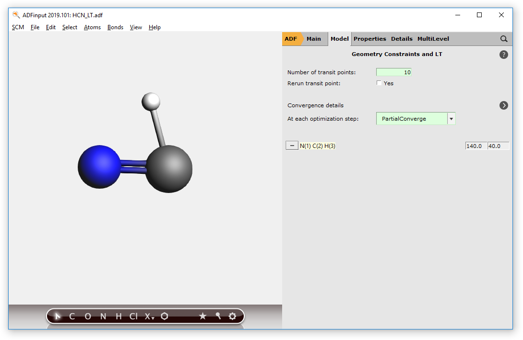
Task: Select the pointer arrow tool
Action: pos(58,316)
